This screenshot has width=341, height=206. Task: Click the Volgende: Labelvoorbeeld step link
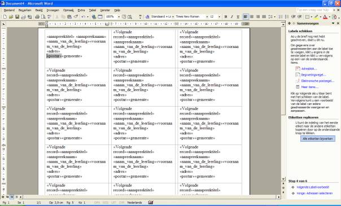[x=313, y=187]
